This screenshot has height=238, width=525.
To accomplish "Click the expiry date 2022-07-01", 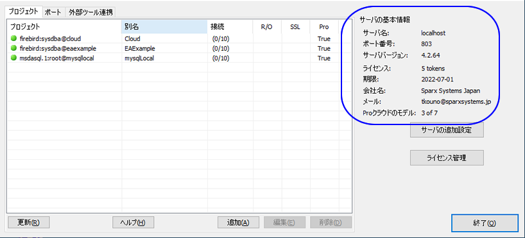I will (438, 80).
